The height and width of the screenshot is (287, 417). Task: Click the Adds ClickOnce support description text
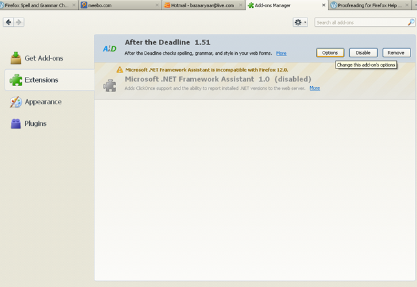click(x=215, y=88)
